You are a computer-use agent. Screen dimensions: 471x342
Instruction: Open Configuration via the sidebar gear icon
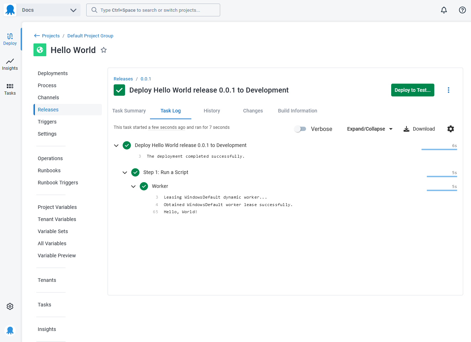(x=10, y=306)
